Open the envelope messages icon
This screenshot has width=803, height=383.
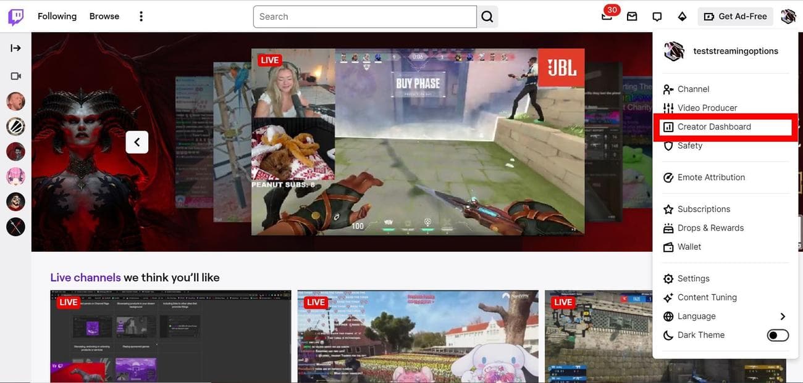[632, 17]
